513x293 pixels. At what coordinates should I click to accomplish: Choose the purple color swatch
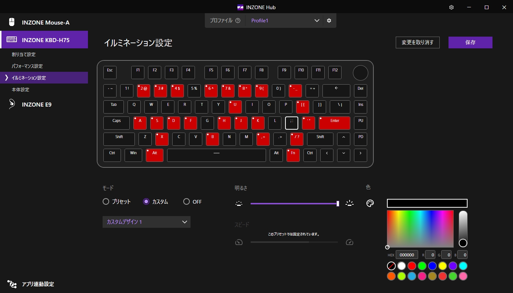(453, 266)
